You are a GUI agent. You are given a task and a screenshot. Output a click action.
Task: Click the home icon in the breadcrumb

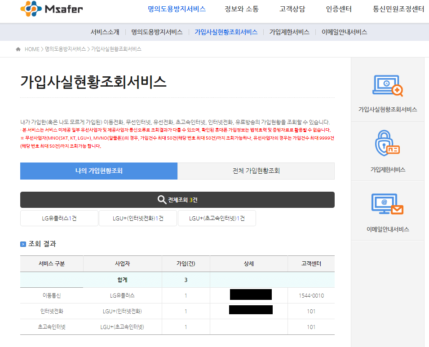tap(18, 49)
